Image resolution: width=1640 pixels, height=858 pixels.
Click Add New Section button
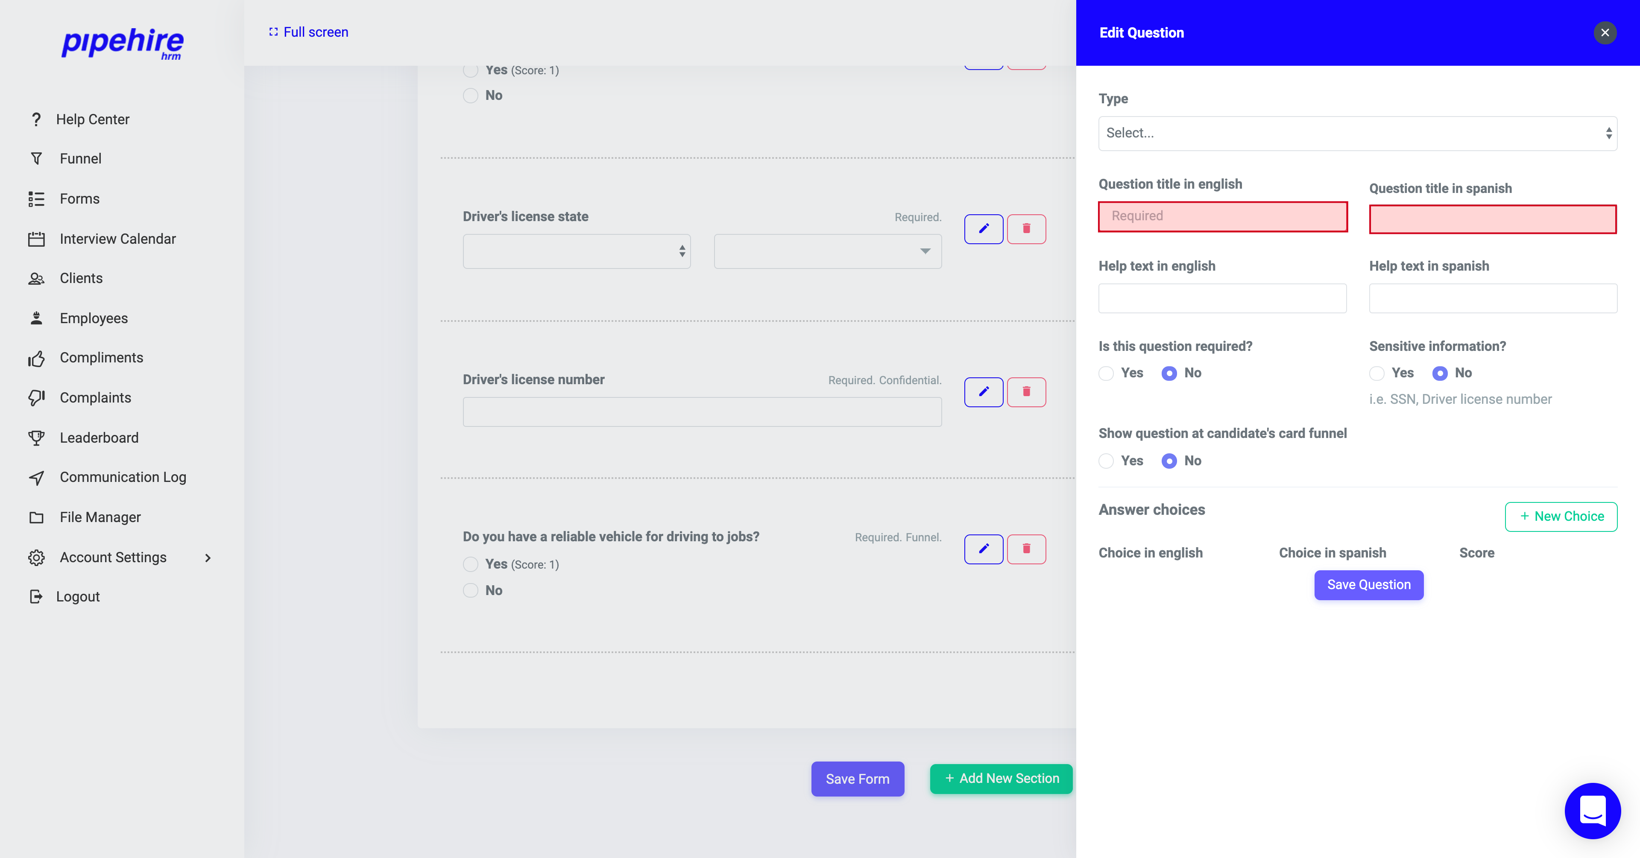[x=1002, y=779]
